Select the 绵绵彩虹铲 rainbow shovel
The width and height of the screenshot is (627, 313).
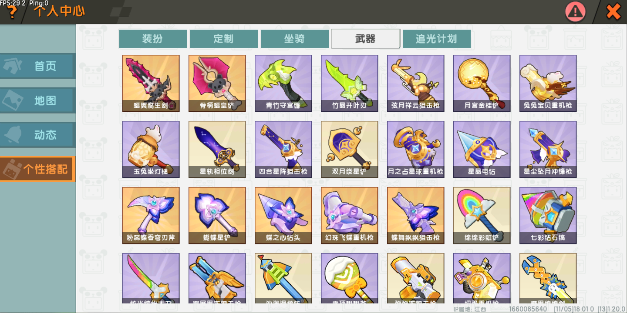[482, 216]
